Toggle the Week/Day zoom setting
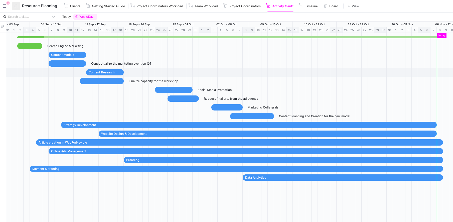This screenshot has width=453, height=222. pos(85,17)
